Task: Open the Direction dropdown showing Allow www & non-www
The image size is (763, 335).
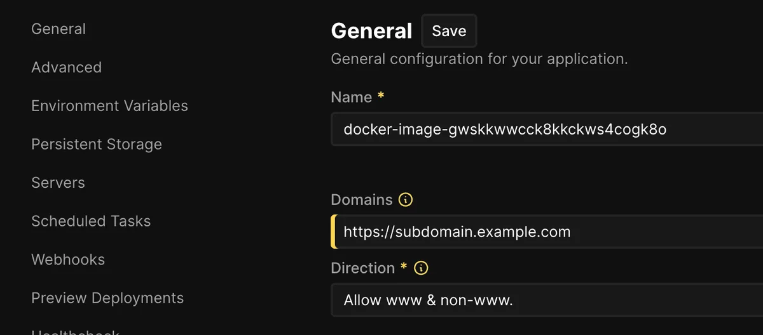Action: pos(547,300)
